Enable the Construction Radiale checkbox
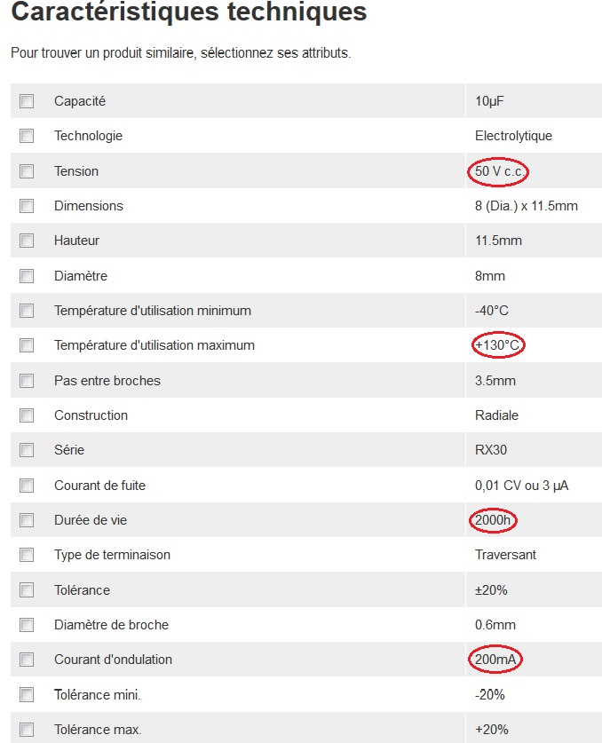Screen dimensions: 602x743 (27, 415)
